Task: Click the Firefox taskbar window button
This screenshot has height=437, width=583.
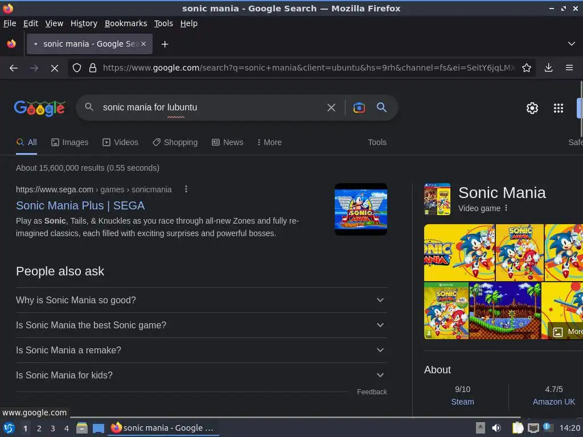Action: 163,428
